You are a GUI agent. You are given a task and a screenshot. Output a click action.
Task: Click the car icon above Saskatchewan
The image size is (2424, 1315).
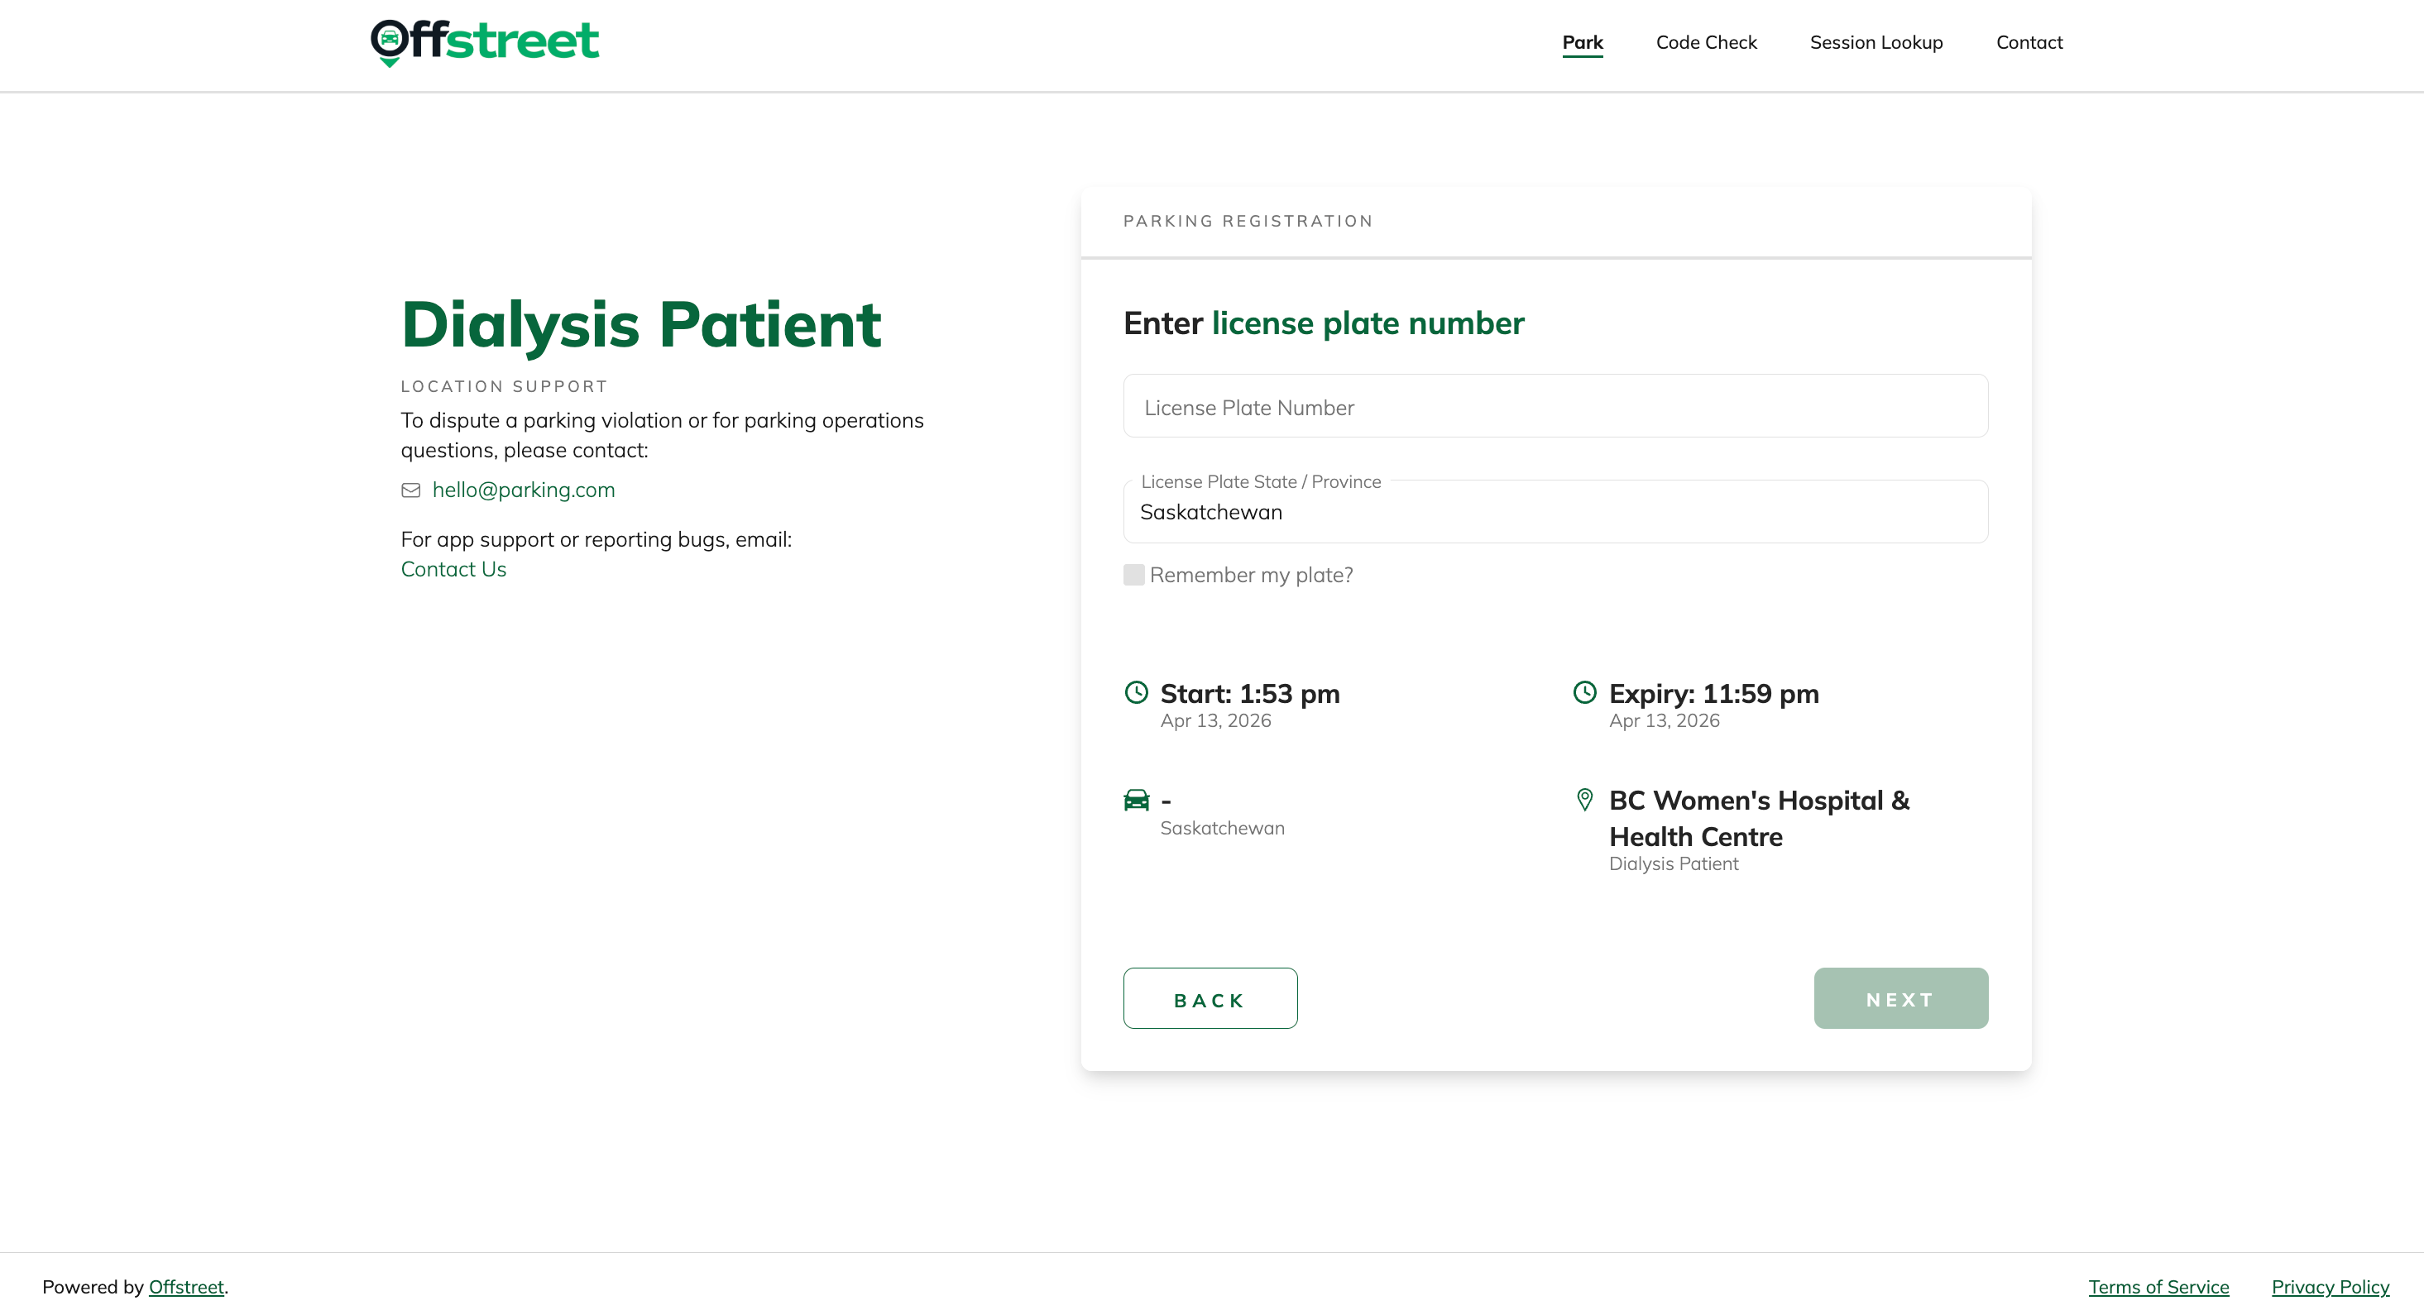pos(1137,800)
